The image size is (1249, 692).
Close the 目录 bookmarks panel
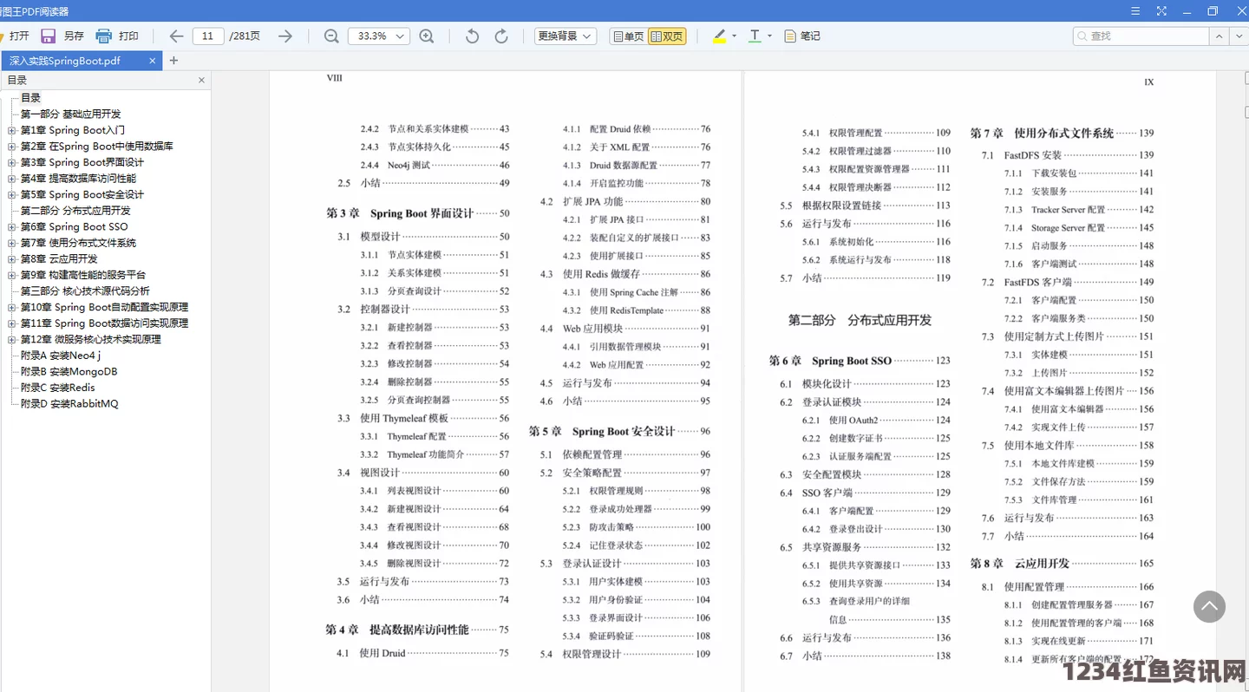pyautogui.click(x=201, y=80)
